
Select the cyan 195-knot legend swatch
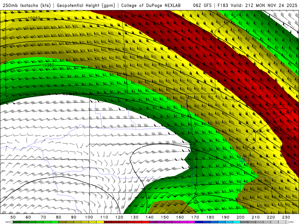[x=237, y=222]
